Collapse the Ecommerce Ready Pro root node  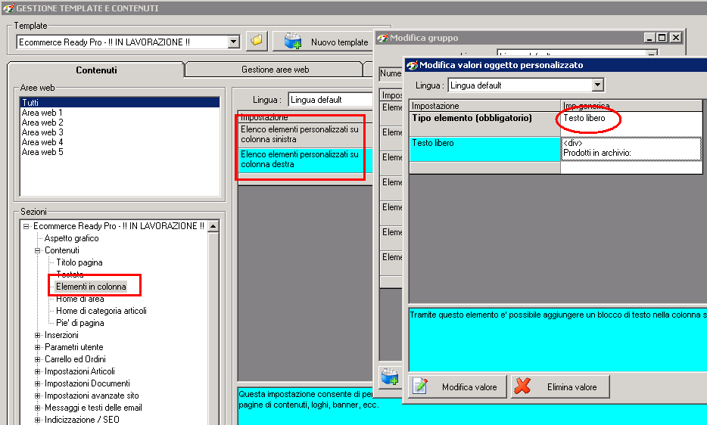26,226
